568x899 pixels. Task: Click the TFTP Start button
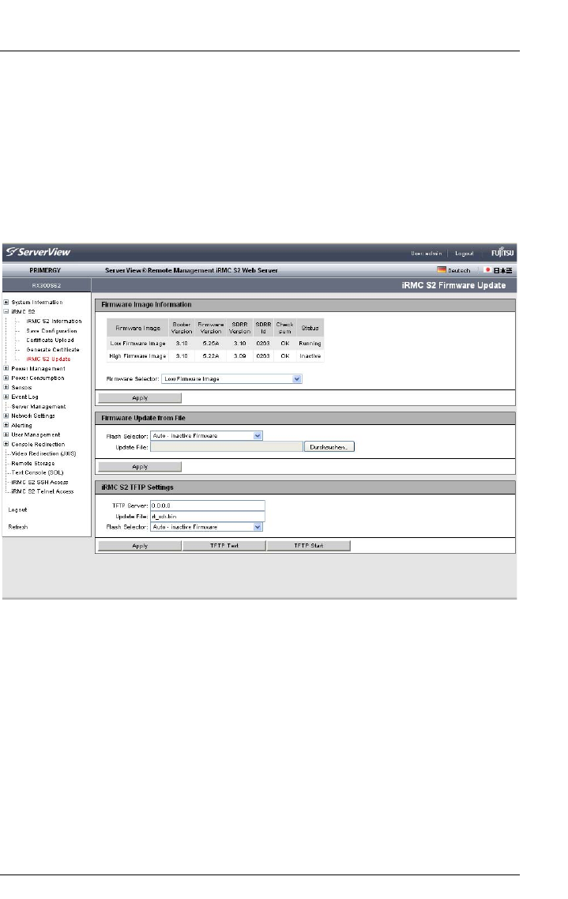[x=308, y=546]
